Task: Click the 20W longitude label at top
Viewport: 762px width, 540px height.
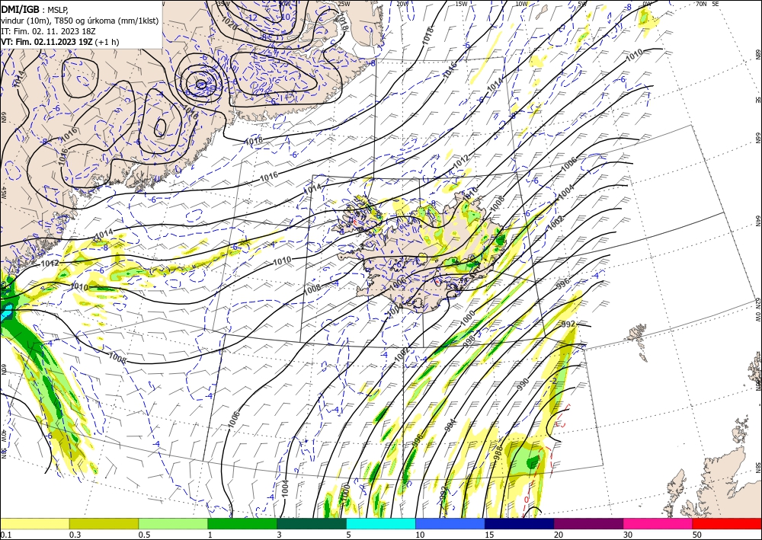Action: 402,3
